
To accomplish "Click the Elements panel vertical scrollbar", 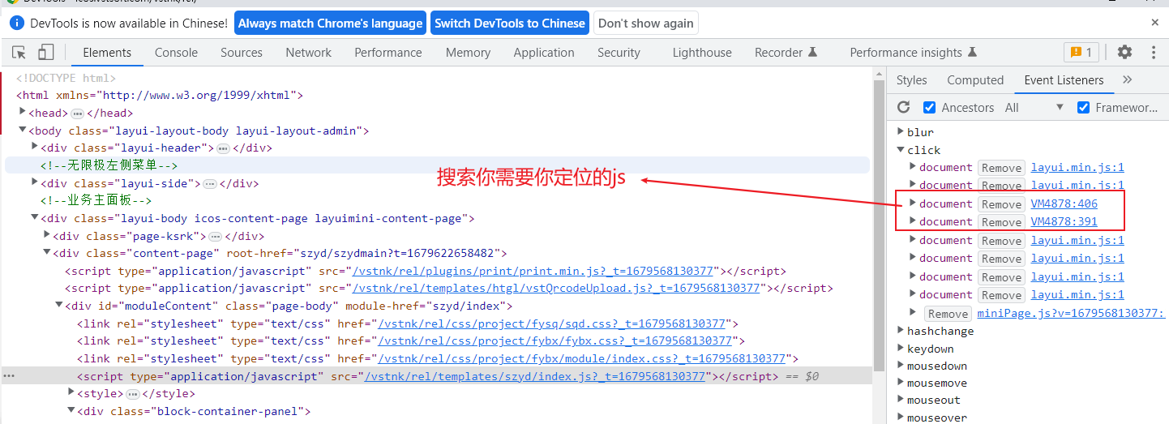I will (x=879, y=243).
